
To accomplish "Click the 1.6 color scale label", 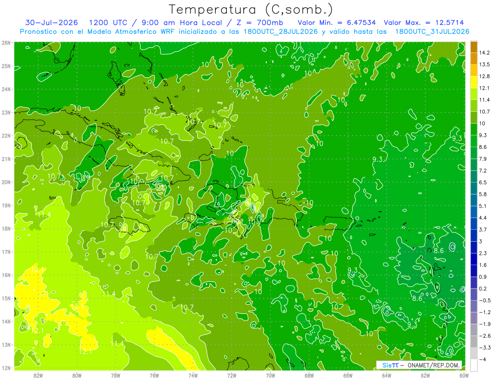I will 484,265.
